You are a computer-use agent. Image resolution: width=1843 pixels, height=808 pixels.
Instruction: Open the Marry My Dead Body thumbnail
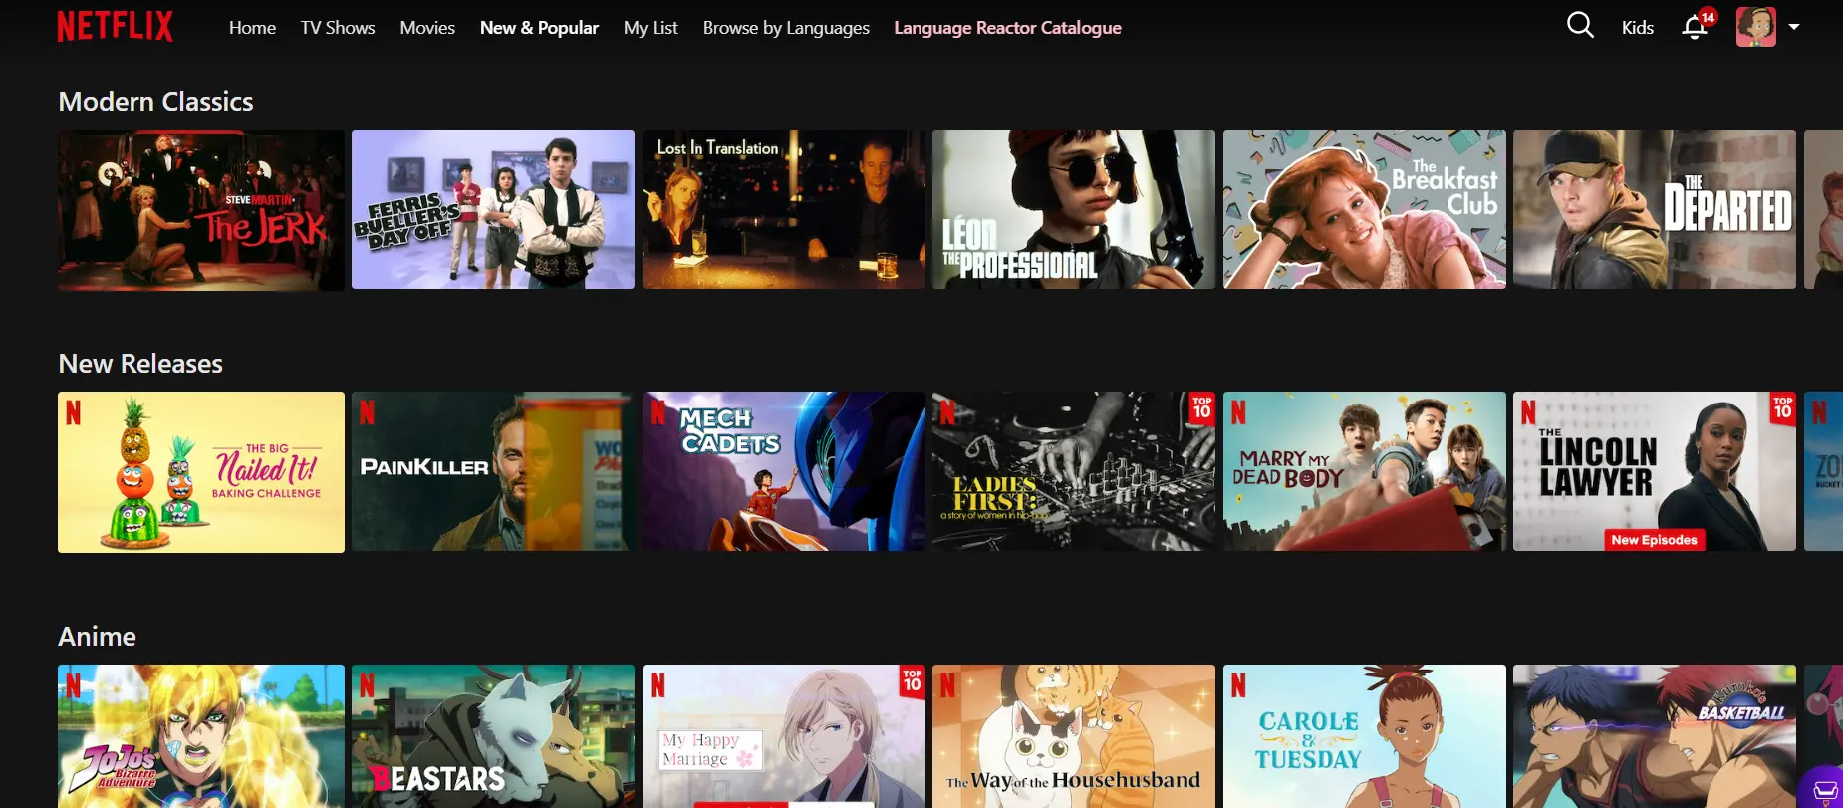point(1365,471)
